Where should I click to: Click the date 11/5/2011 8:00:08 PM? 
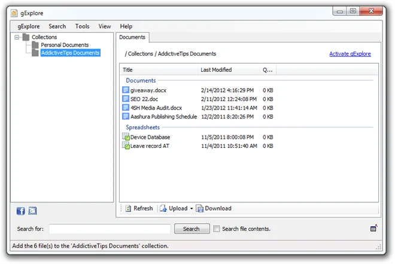pyautogui.click(x=227, y=137)
